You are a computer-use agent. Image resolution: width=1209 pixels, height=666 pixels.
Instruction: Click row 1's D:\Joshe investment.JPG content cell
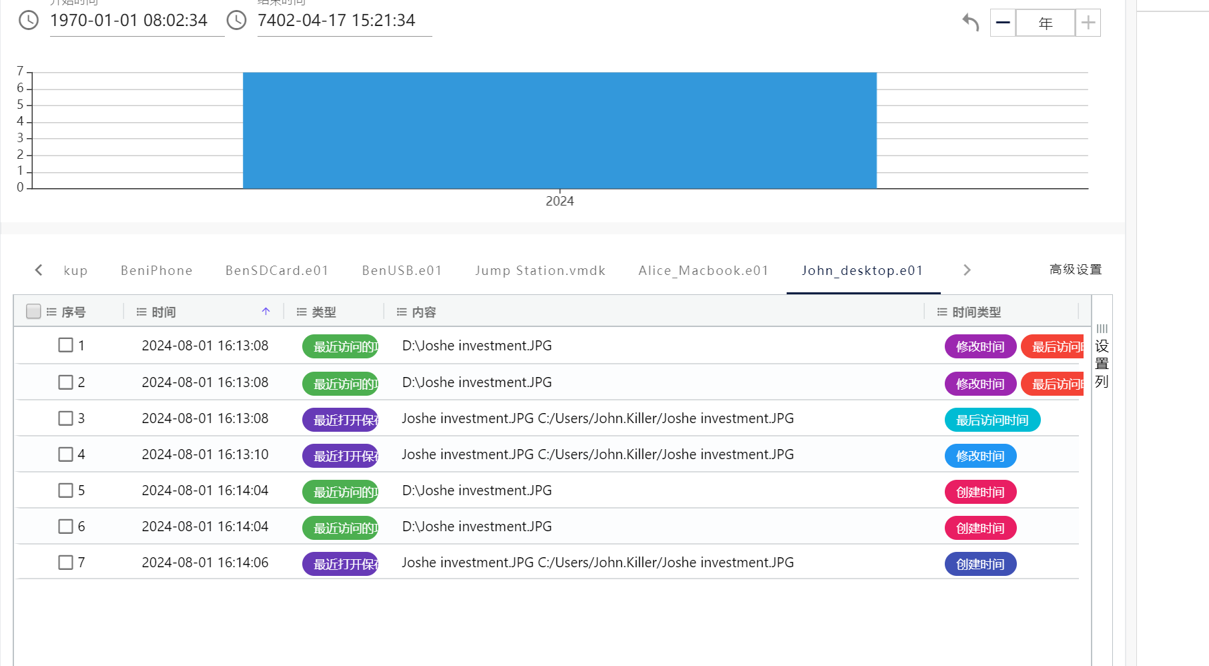(x=477, y=346)
